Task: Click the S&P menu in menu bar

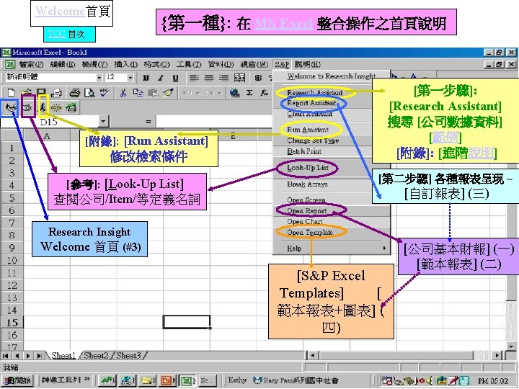Action: [x=282, y=64]
